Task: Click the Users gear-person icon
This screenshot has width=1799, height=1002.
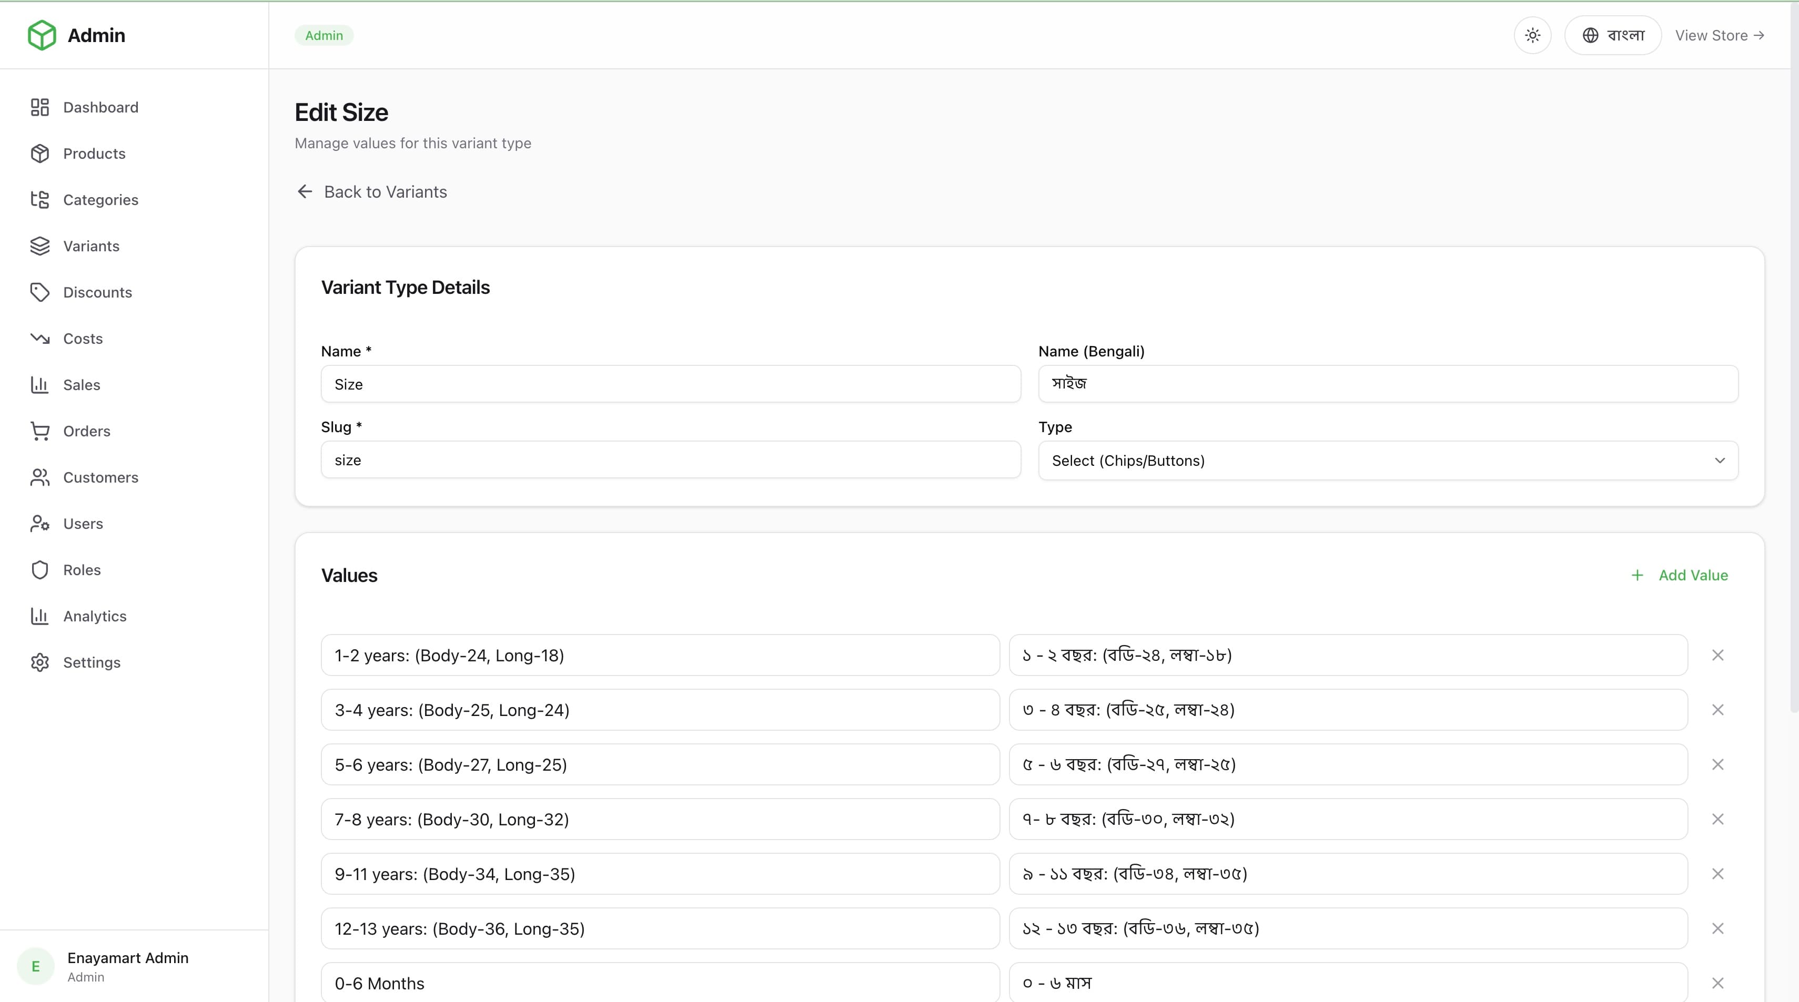Action: [x=40, y=524]
